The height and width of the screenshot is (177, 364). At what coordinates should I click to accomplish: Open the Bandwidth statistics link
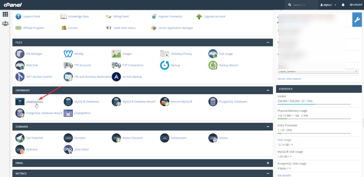click(284, 175)
